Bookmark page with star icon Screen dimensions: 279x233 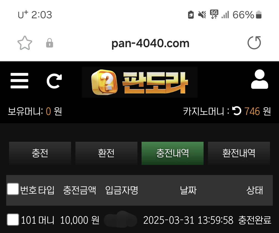pos(25,43)
